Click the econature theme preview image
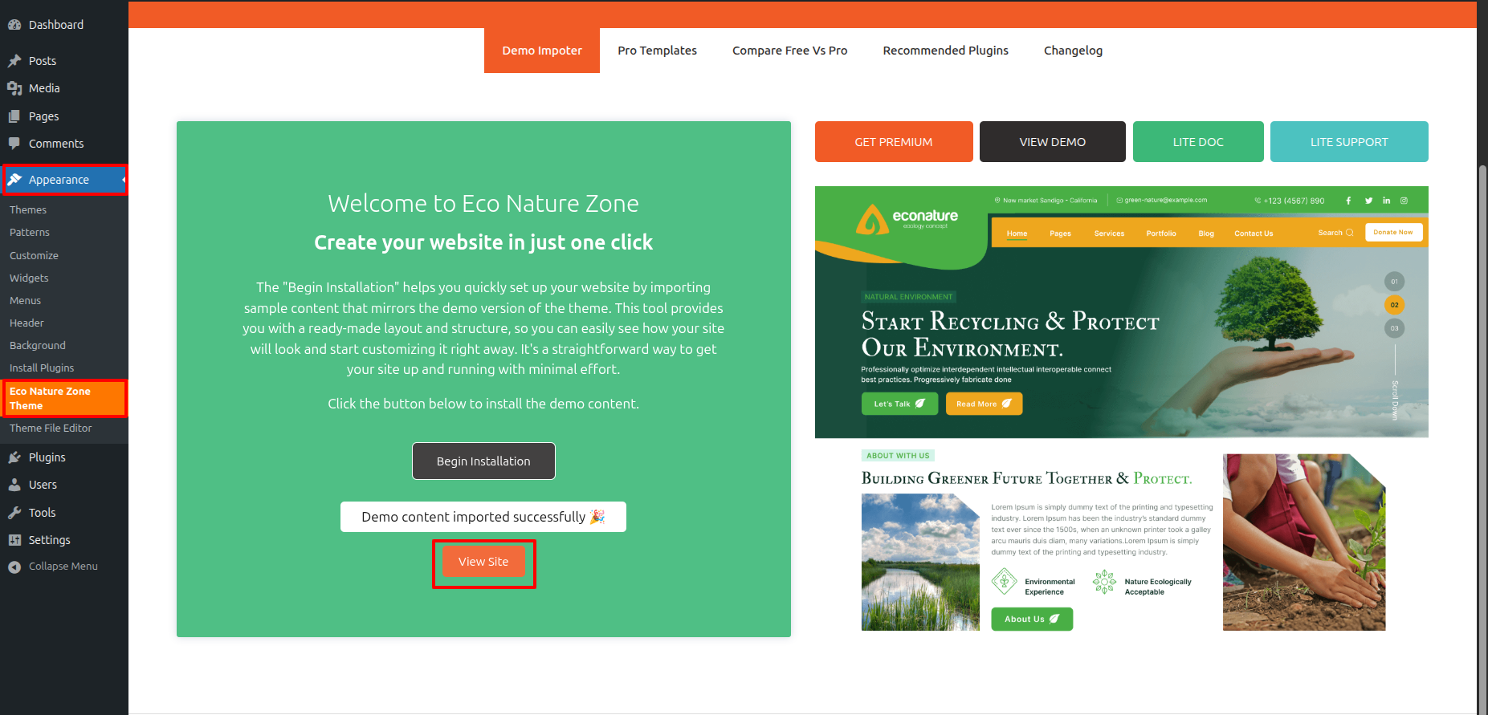This screenshot has width=1488, height=715. [x=1121, y=409]
